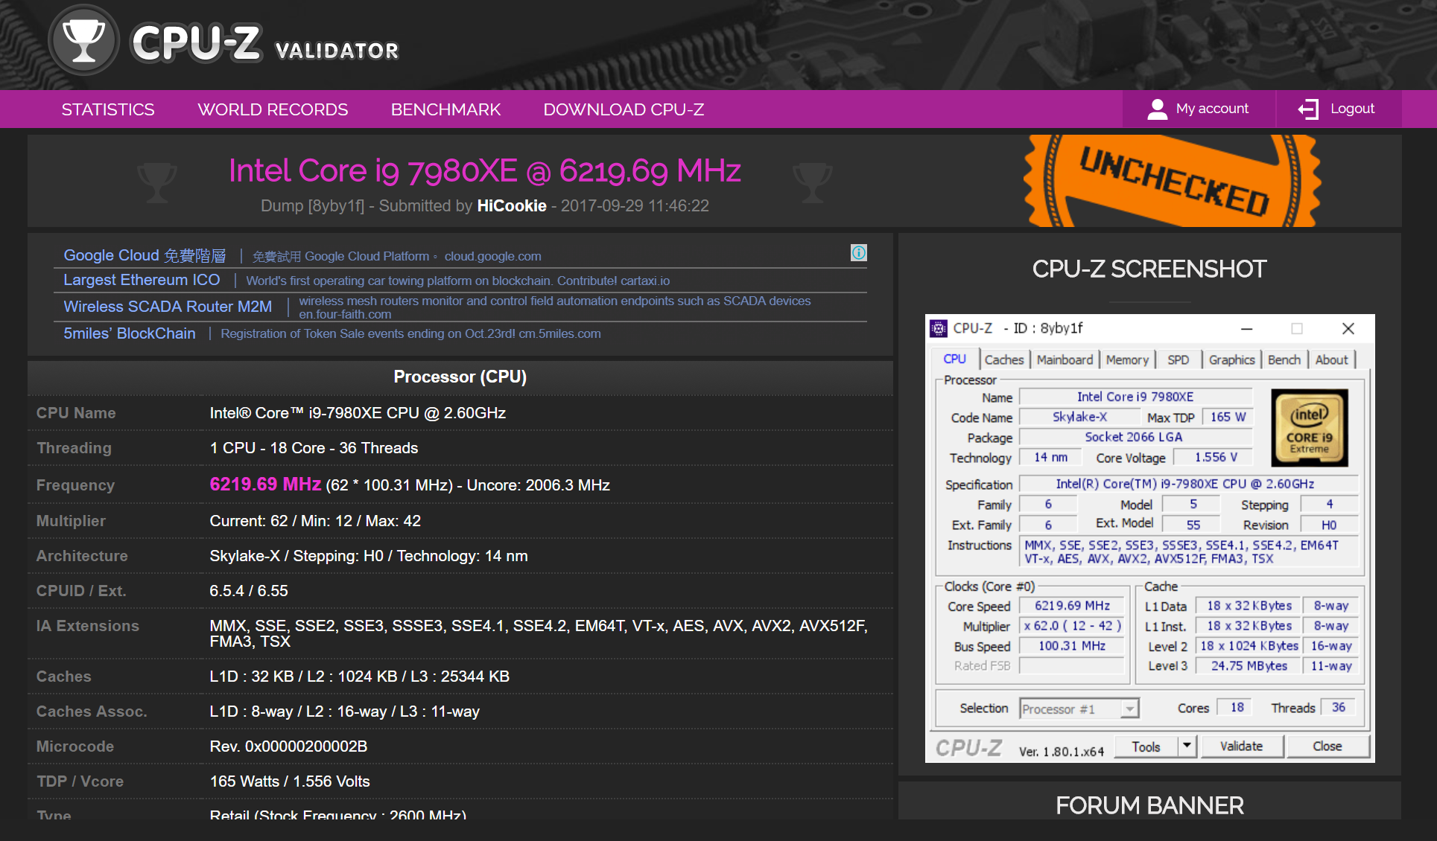Click the My account user icon

click(1157, 109)
